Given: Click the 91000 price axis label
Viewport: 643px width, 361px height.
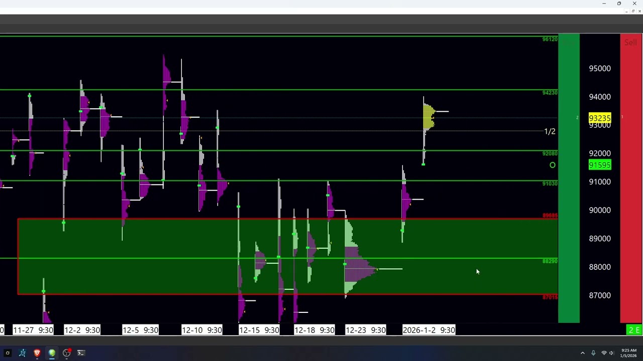Looking at the screenshot, I should [x=600, y=182].
